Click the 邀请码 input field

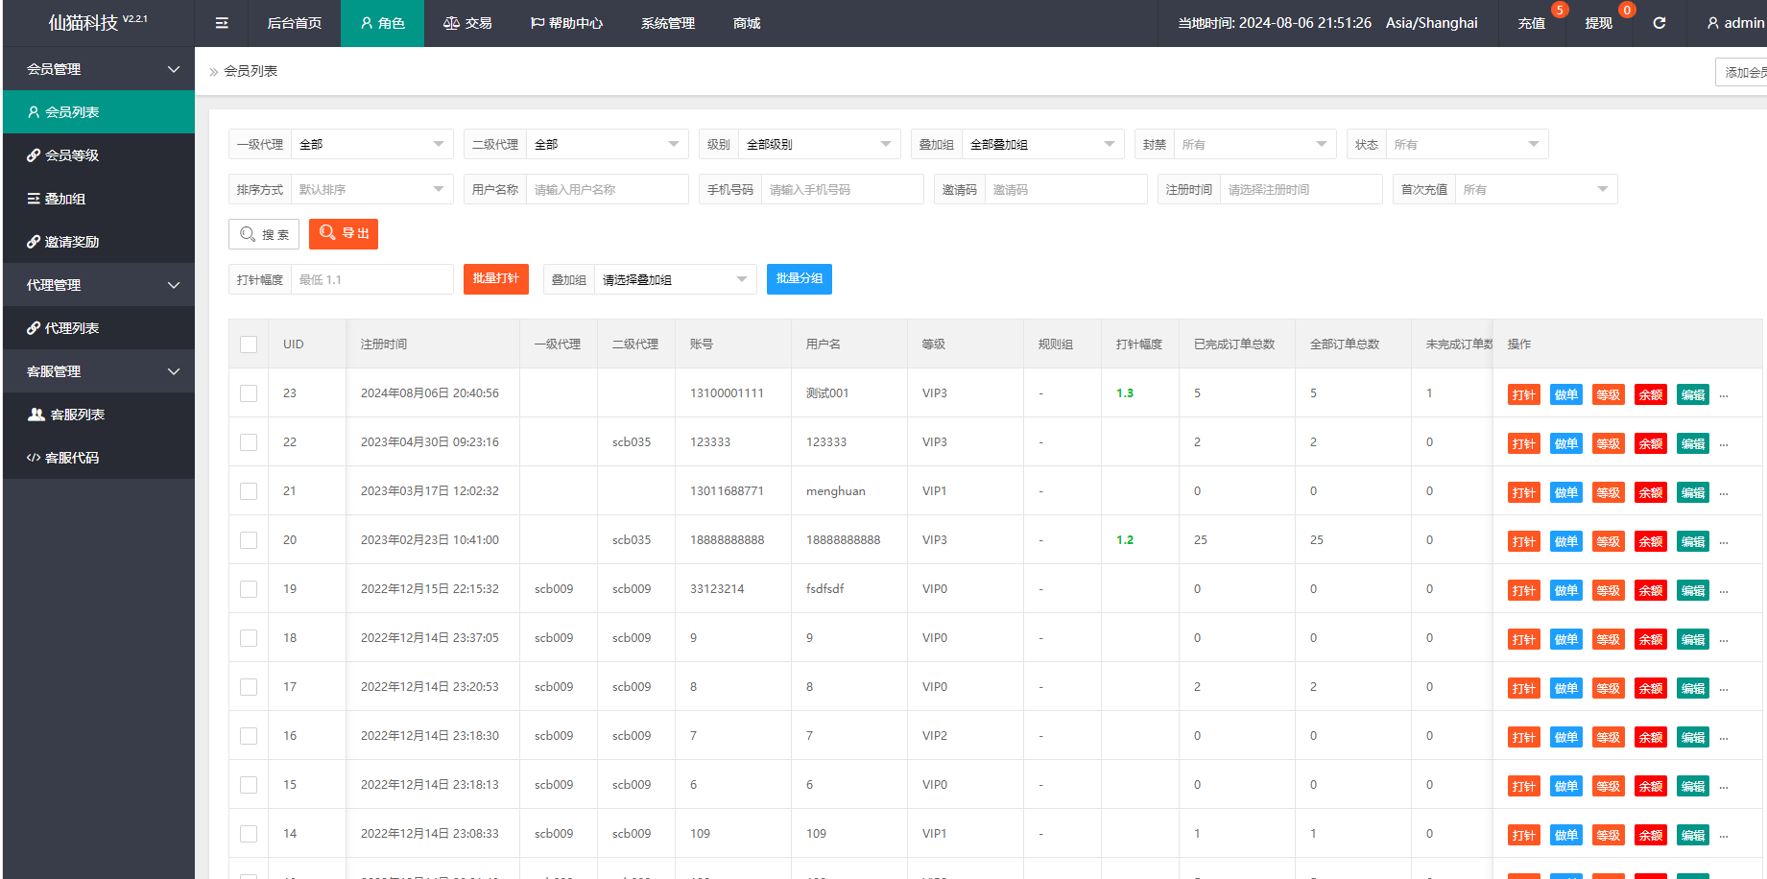(1066, 190)
